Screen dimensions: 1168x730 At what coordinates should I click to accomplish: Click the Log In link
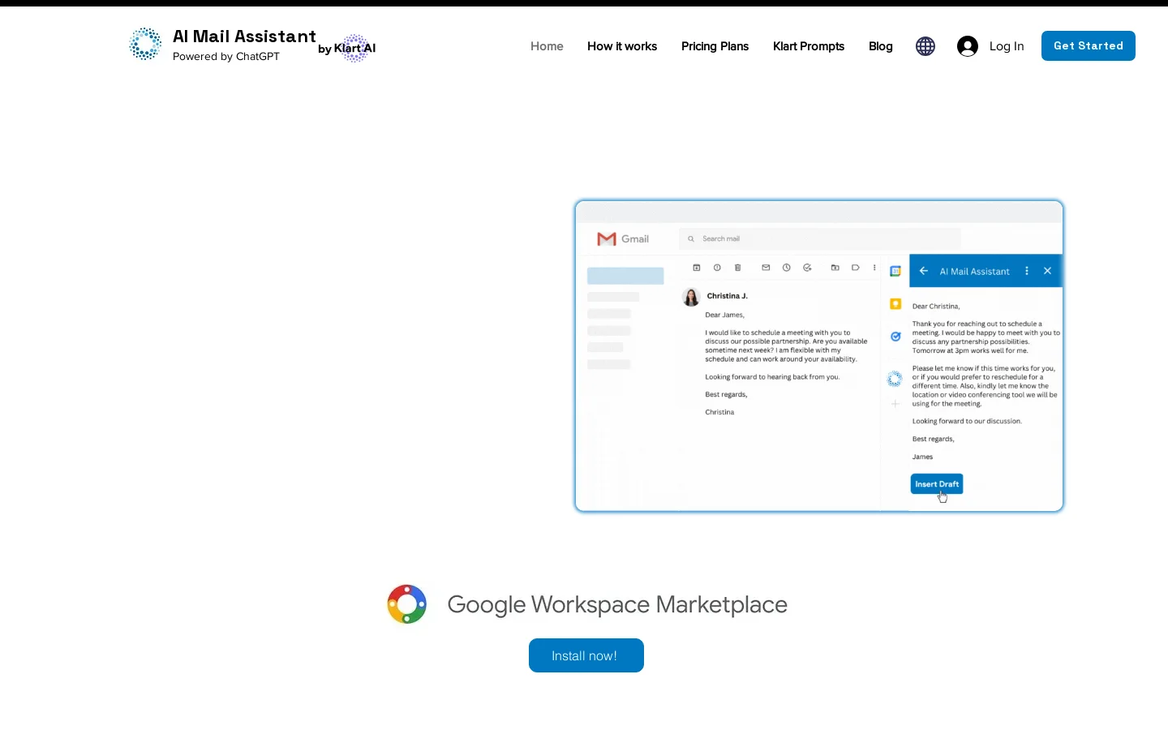pyautogui.click(x=1007, y=46)
